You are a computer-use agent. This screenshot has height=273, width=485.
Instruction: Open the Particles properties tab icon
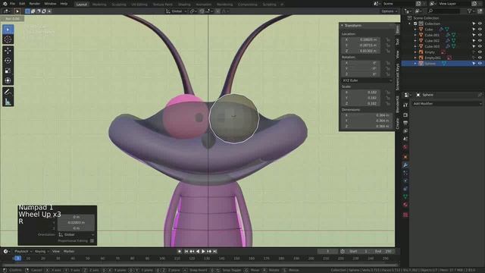point(405,174)
